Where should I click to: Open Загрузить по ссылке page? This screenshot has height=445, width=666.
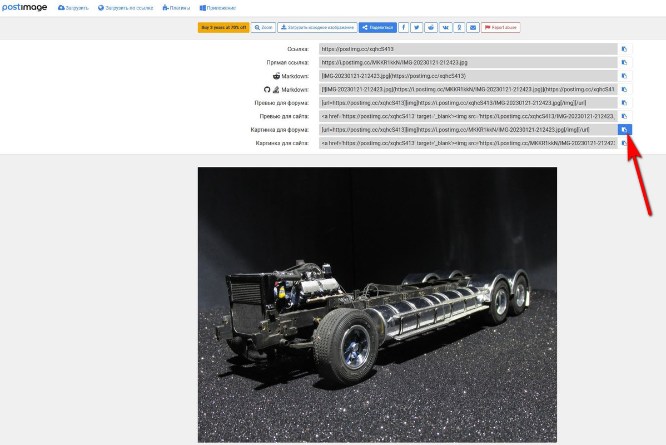126,8
